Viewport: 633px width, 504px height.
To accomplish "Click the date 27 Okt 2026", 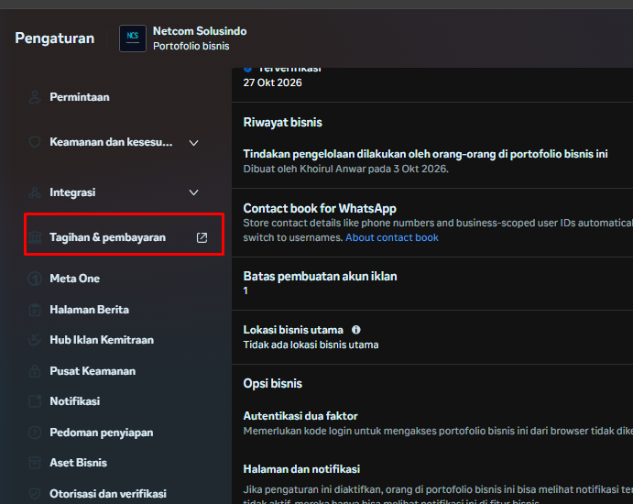I will click(x=272, y=82).
